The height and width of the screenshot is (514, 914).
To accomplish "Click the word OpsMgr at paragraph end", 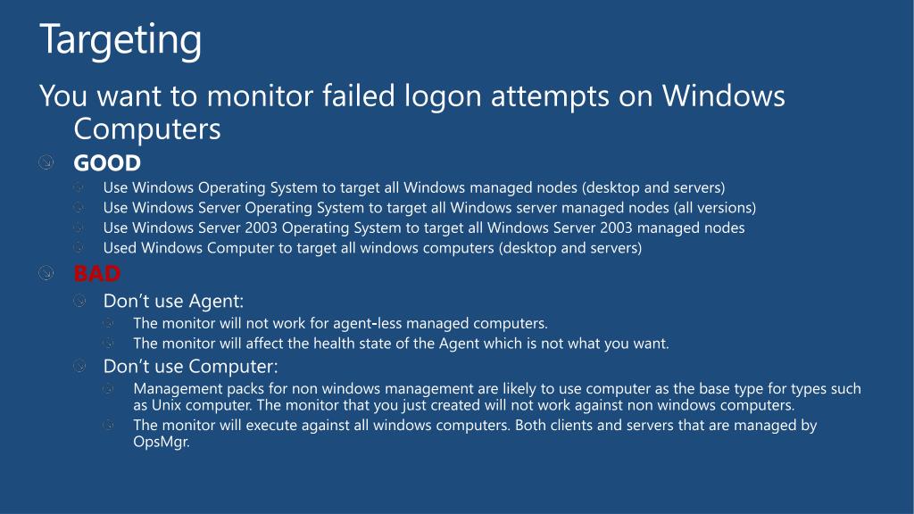I will pos(162,442).
